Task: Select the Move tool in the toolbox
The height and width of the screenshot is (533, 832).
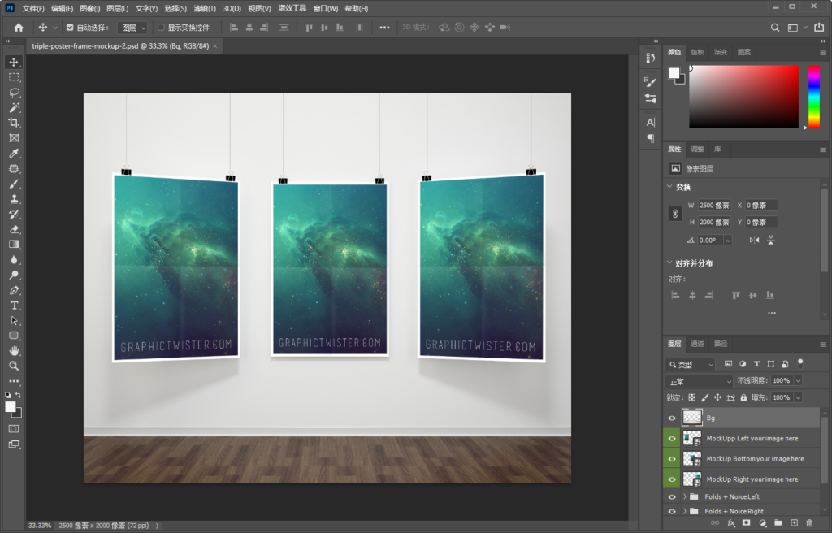Action: coord(14,62)
